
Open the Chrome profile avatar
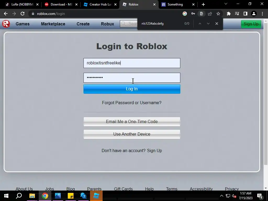[x=254, y=14]
